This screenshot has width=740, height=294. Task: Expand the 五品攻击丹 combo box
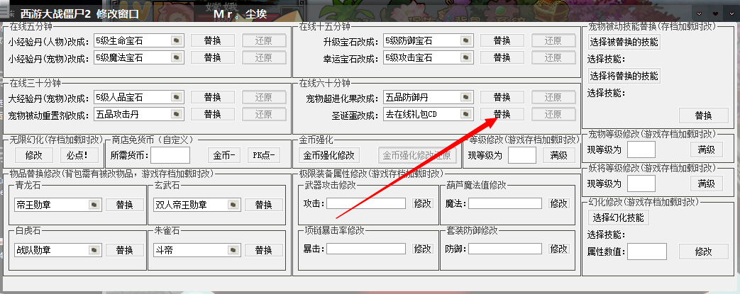177,114
